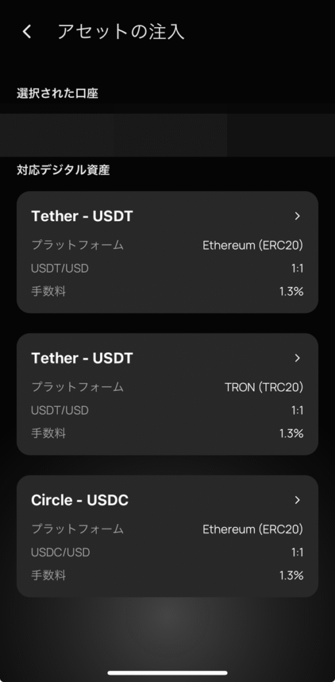The image size is (335, 682).
Task: Select the first Tether - USDT card title
Action: pos(82,216)
